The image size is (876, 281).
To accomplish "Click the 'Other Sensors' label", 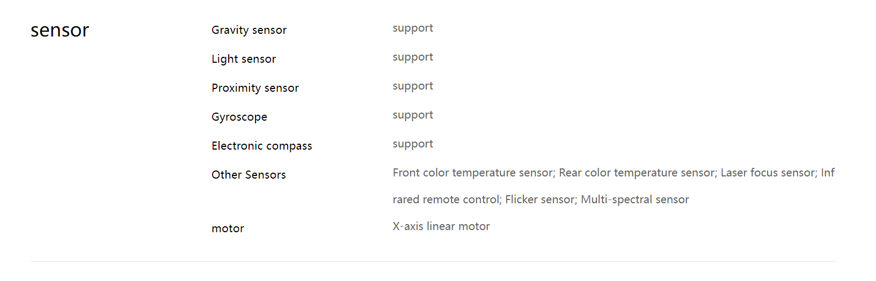I will [x=249, y=175].
